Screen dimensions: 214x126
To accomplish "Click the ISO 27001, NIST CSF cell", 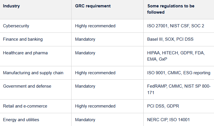I will click(x=176, y=26).
